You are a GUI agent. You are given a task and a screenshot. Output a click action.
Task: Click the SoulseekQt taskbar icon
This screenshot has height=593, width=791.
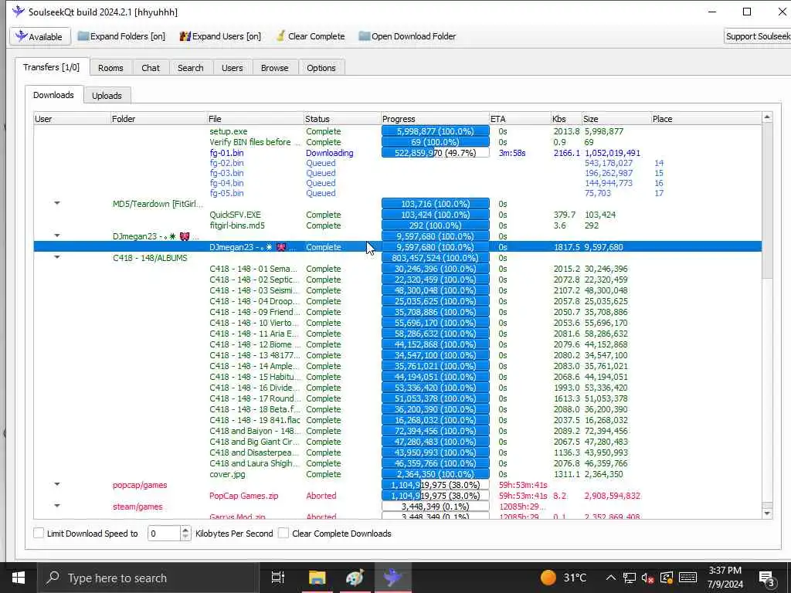point(392,578)
